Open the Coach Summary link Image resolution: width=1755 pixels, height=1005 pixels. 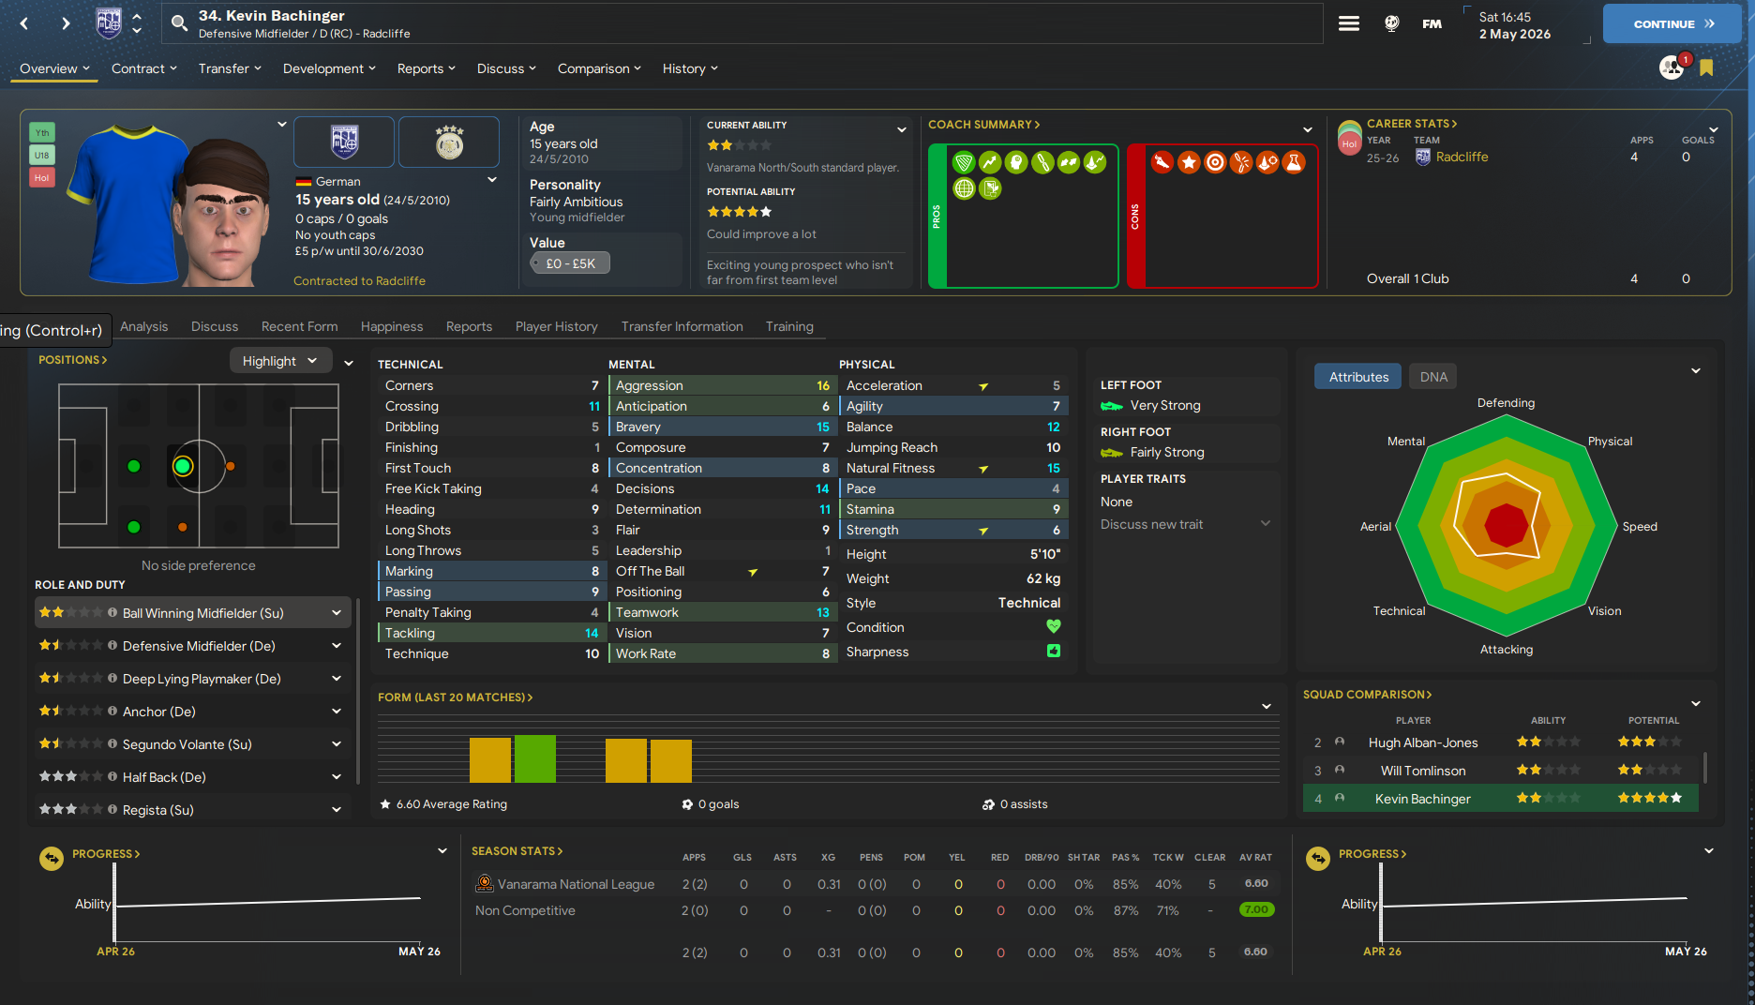[983, 125]
